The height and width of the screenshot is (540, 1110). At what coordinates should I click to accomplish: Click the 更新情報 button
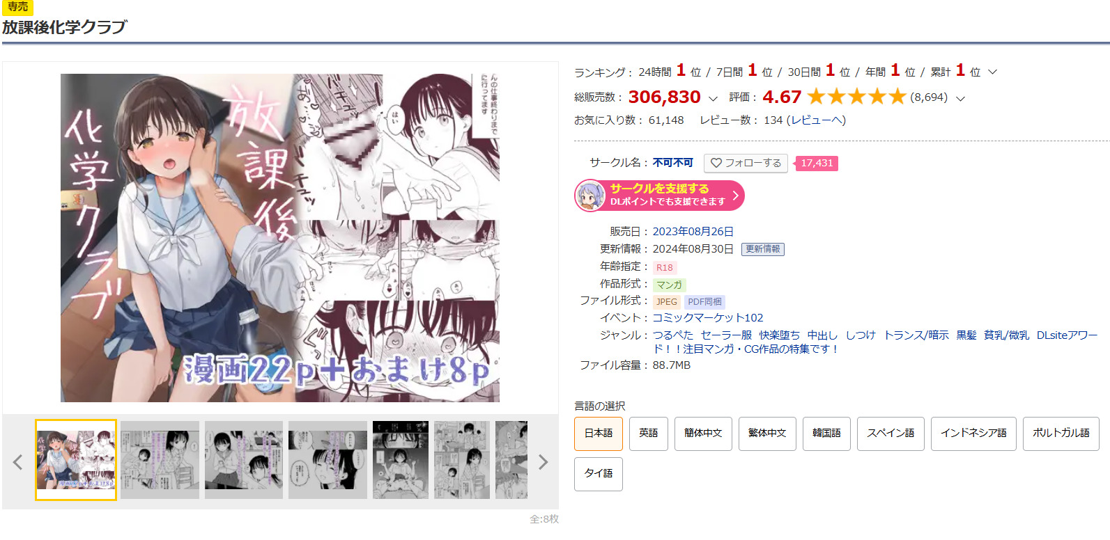coord(763,249)
